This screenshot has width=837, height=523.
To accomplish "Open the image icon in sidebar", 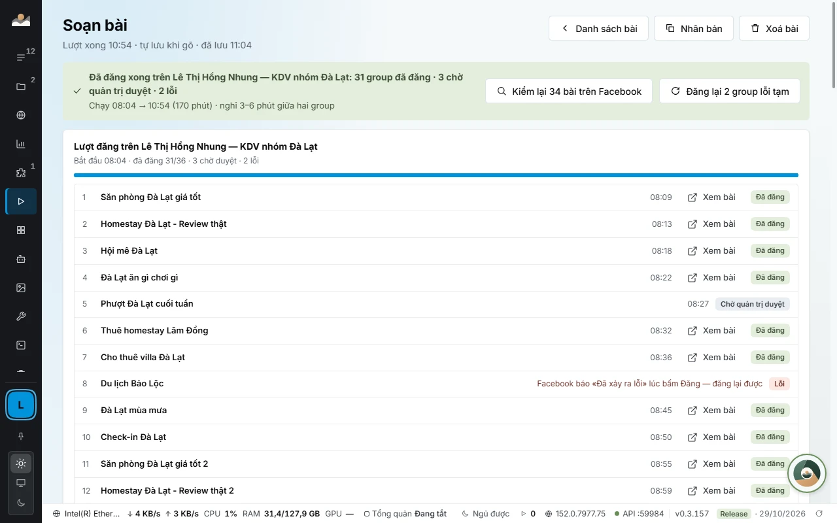I will [x=21, y=288].
